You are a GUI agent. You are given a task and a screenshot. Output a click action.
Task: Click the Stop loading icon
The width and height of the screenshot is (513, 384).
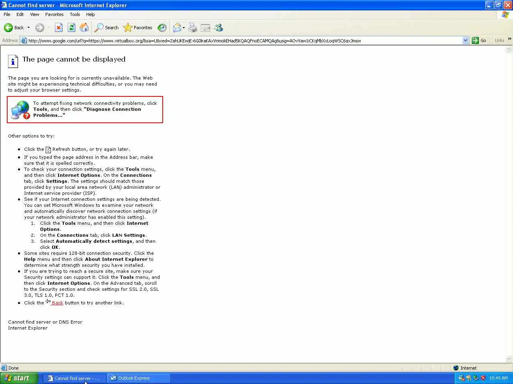(x=59, y=28)
